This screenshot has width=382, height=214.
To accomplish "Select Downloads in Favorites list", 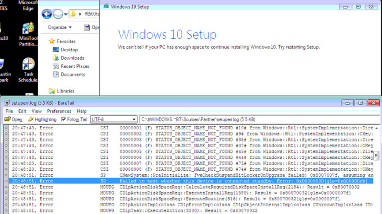I will click(x=72, y=58).
